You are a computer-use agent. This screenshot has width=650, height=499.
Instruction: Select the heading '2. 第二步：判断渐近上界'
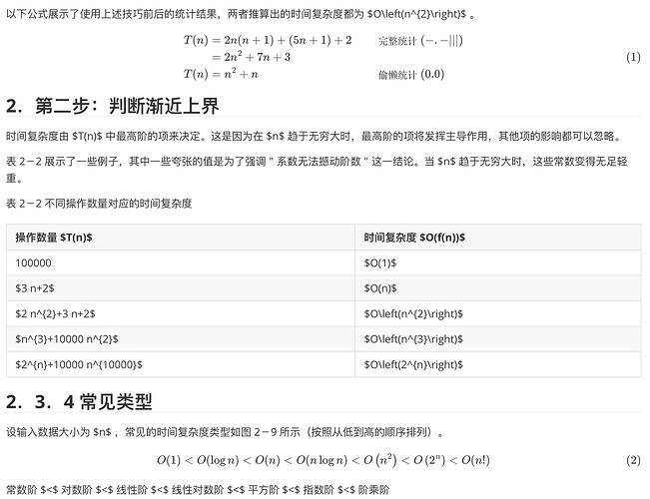click(113, 106)
